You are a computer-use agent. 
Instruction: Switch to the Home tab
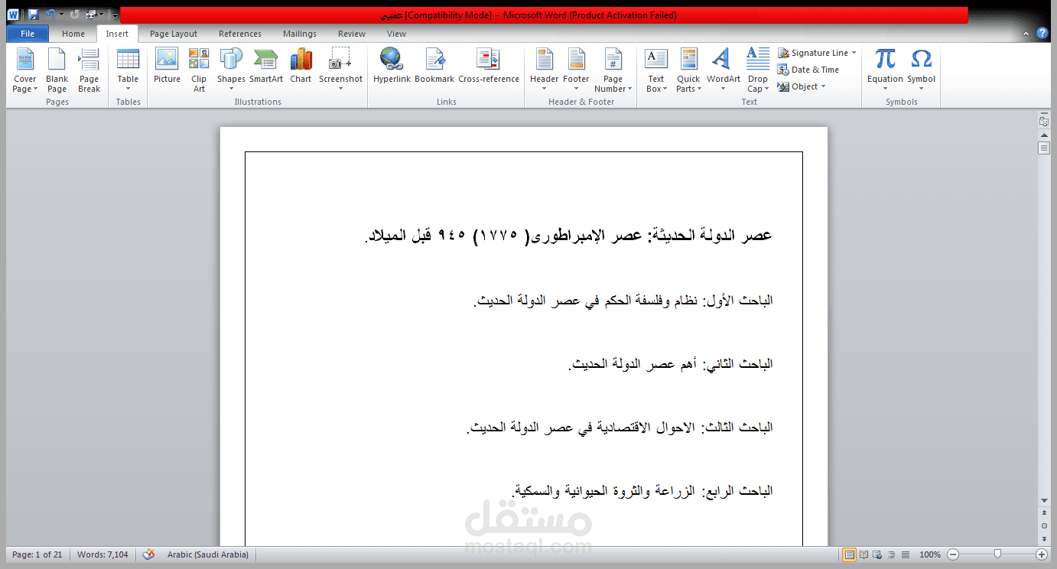(x=73, y=34)
